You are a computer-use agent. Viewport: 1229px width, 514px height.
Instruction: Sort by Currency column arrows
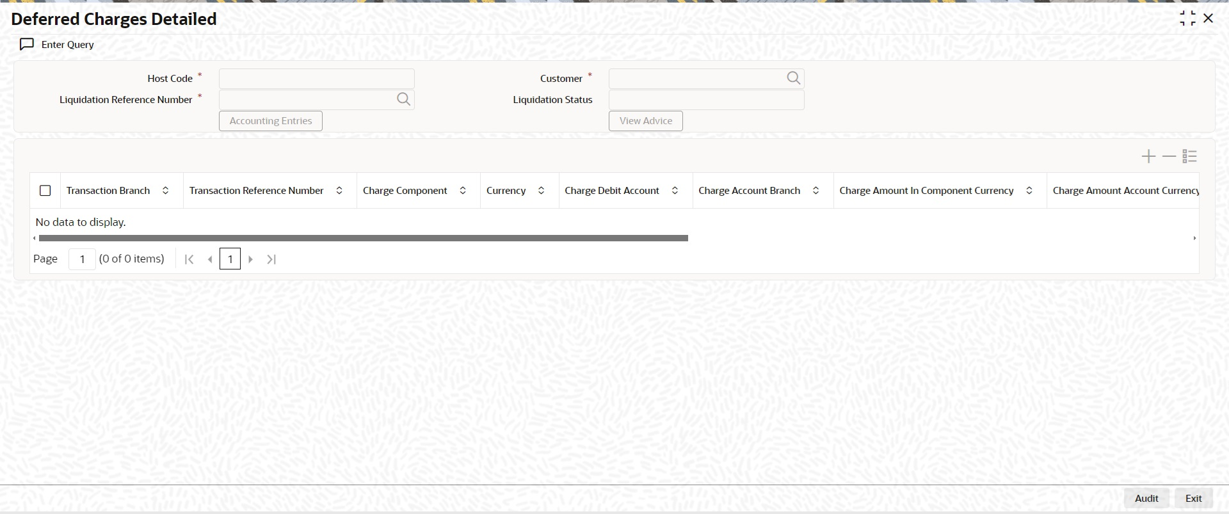click(x=541, y=191)
